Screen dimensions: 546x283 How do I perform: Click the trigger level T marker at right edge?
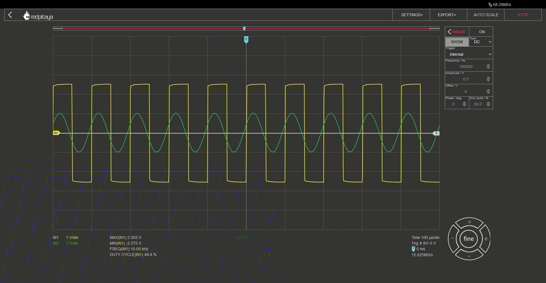pos(436,133)
